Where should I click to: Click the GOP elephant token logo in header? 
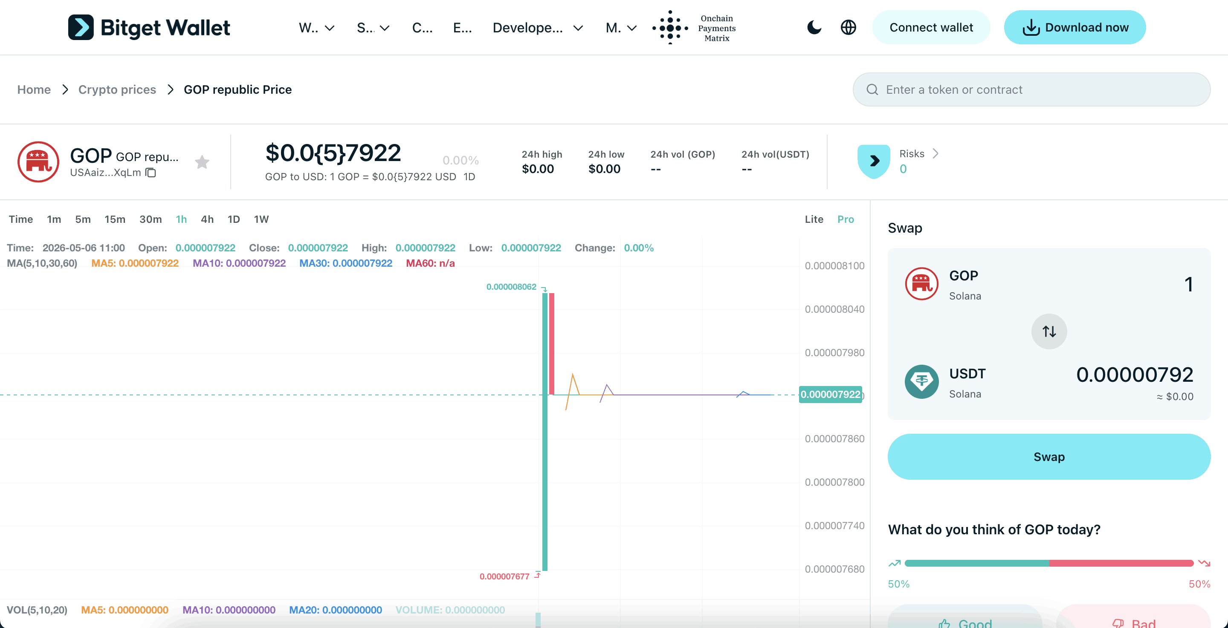click(x=38, y=161)
